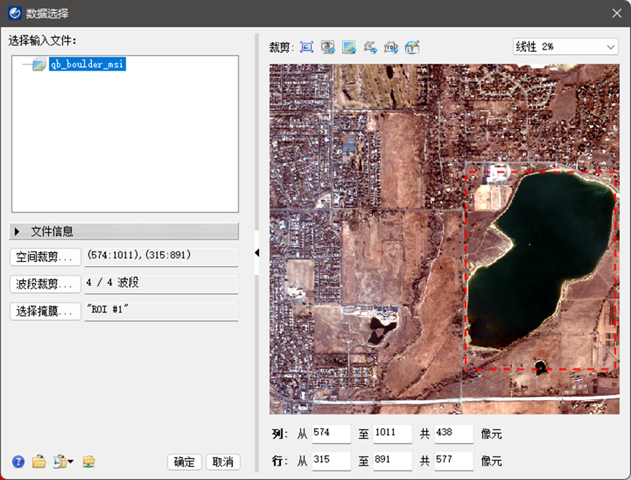Click the 选择掩膜... button
The width and height of the screenshot is (631, 480).
pyautogui.click(x=45, y=311)
